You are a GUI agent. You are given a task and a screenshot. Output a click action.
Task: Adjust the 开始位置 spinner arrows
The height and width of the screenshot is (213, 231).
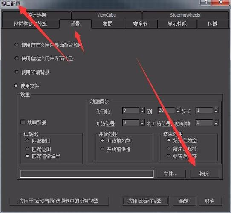pos(142,123)
